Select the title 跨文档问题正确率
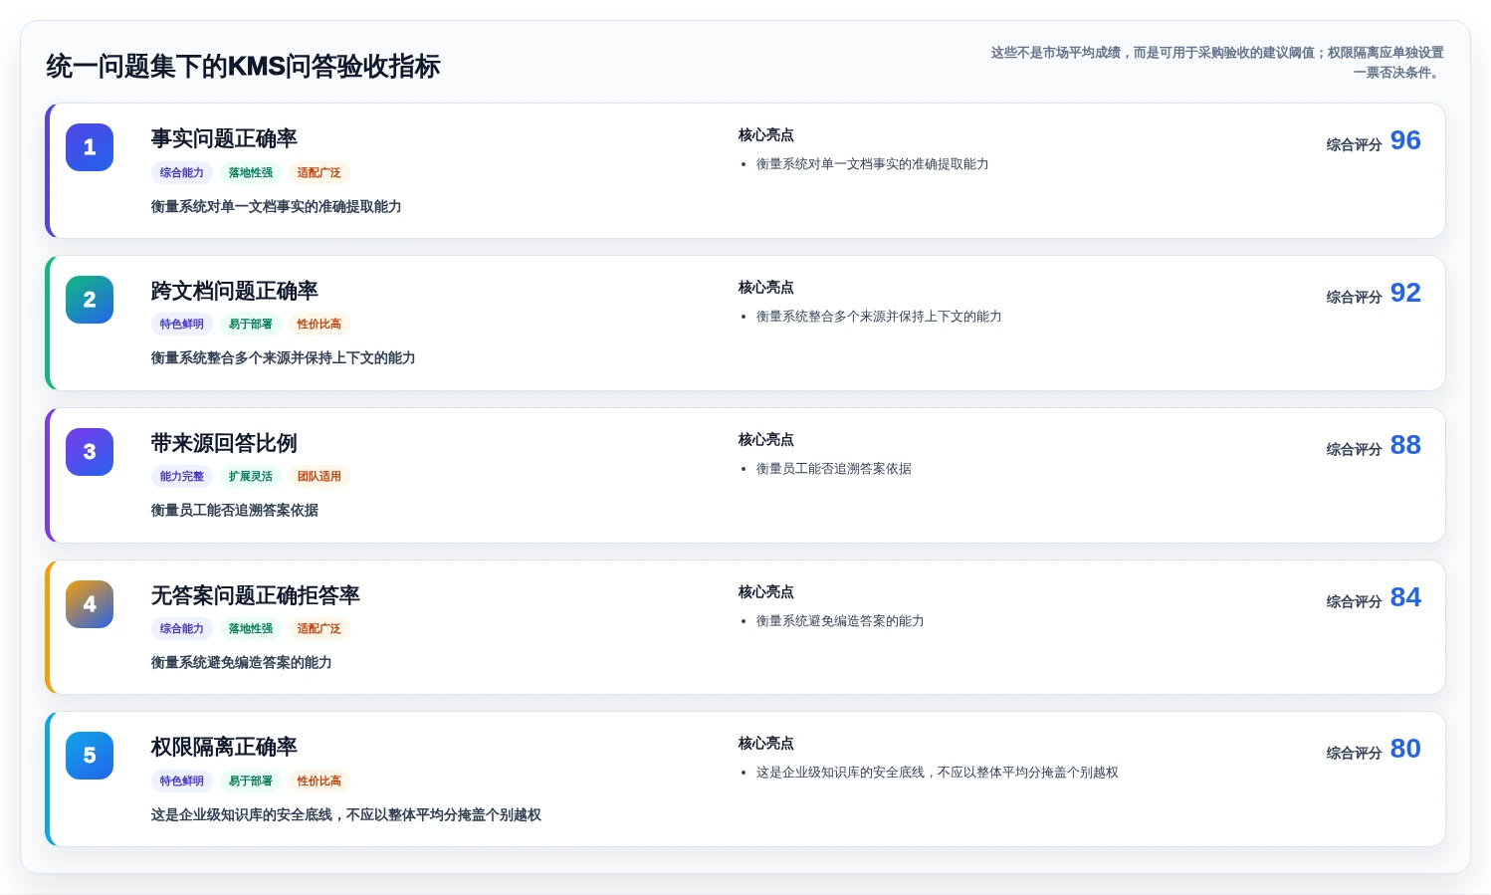Viewport: 1491px width, 895px height. [x=234, y=291]
